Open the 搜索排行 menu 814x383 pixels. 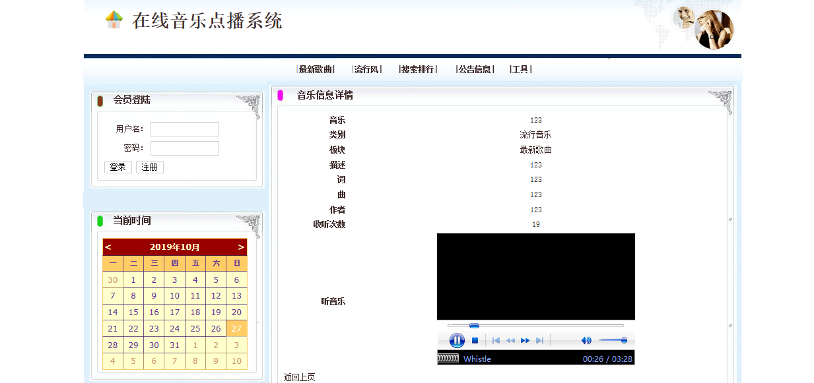tap(418, 69)
